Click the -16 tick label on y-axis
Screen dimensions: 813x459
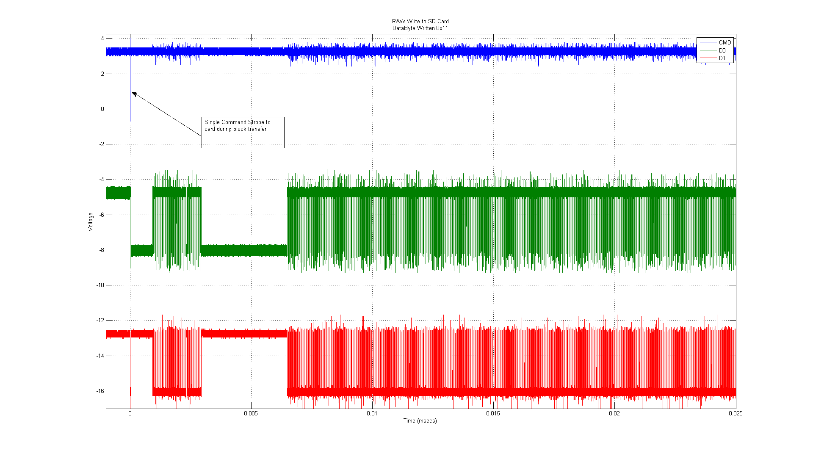[x=100, y=391]
